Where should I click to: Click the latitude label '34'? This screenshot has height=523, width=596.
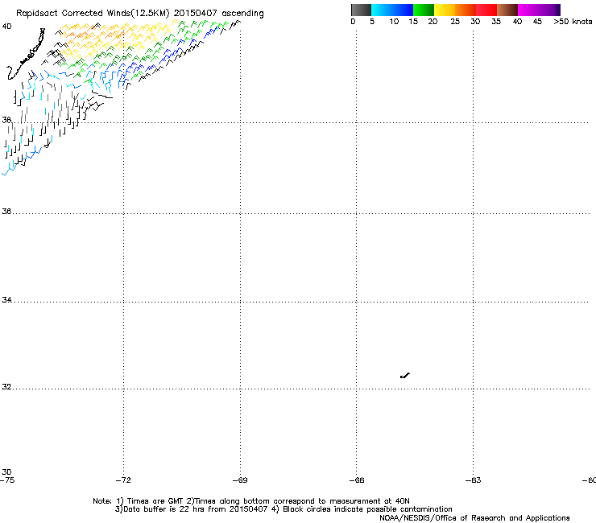pos(6,299)
